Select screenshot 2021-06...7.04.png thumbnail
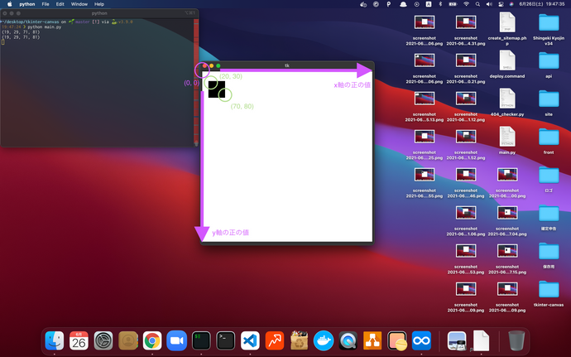Screen dimensions: 571x357 tap(507, 213)
